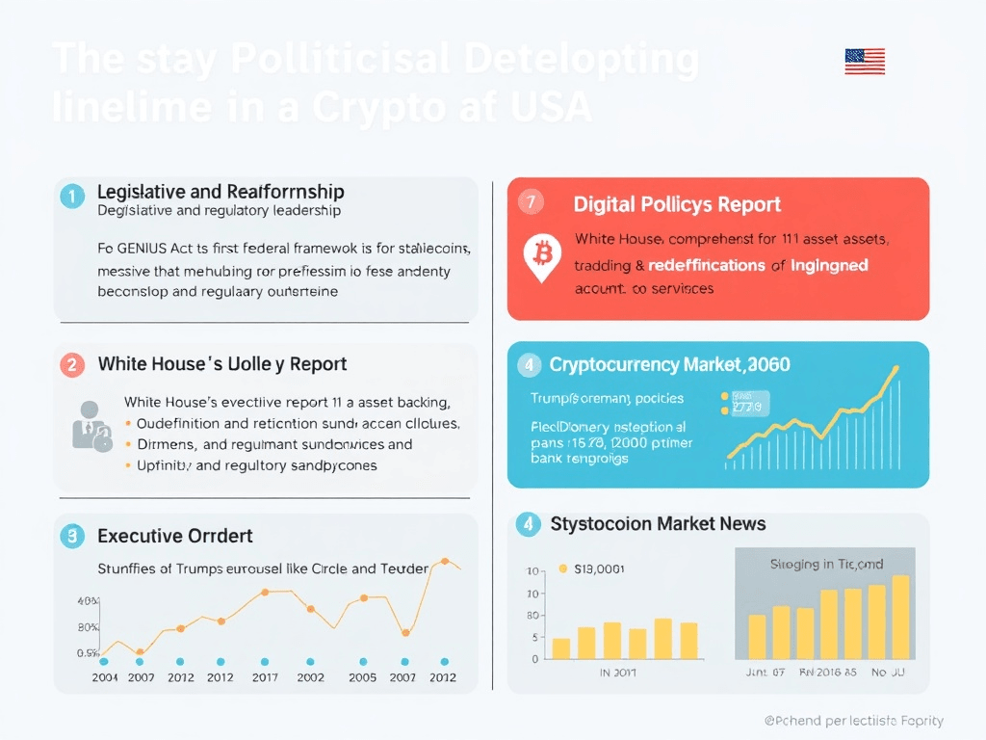Click the footer credit text
The width and height of the screenshot is (986, 740).
[x=854, y=721]
